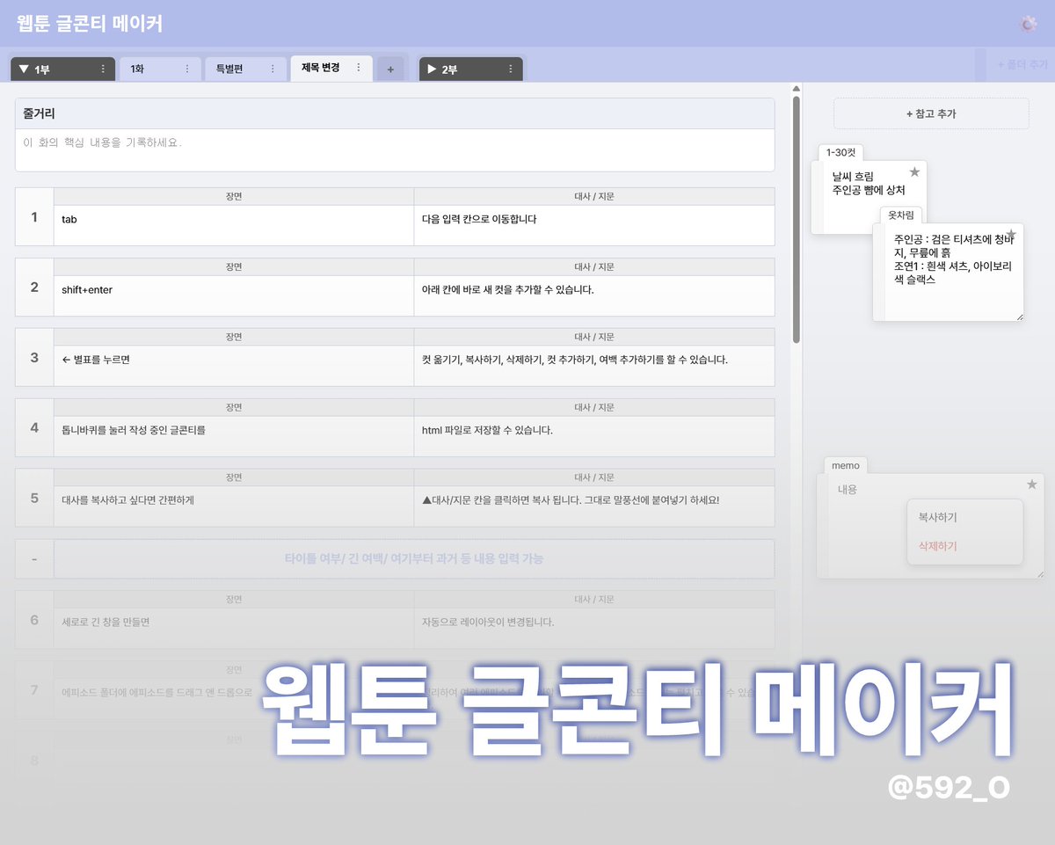
Task: Click cut number 5 handle
Action: pyautogui.click(x=34, y=498)
